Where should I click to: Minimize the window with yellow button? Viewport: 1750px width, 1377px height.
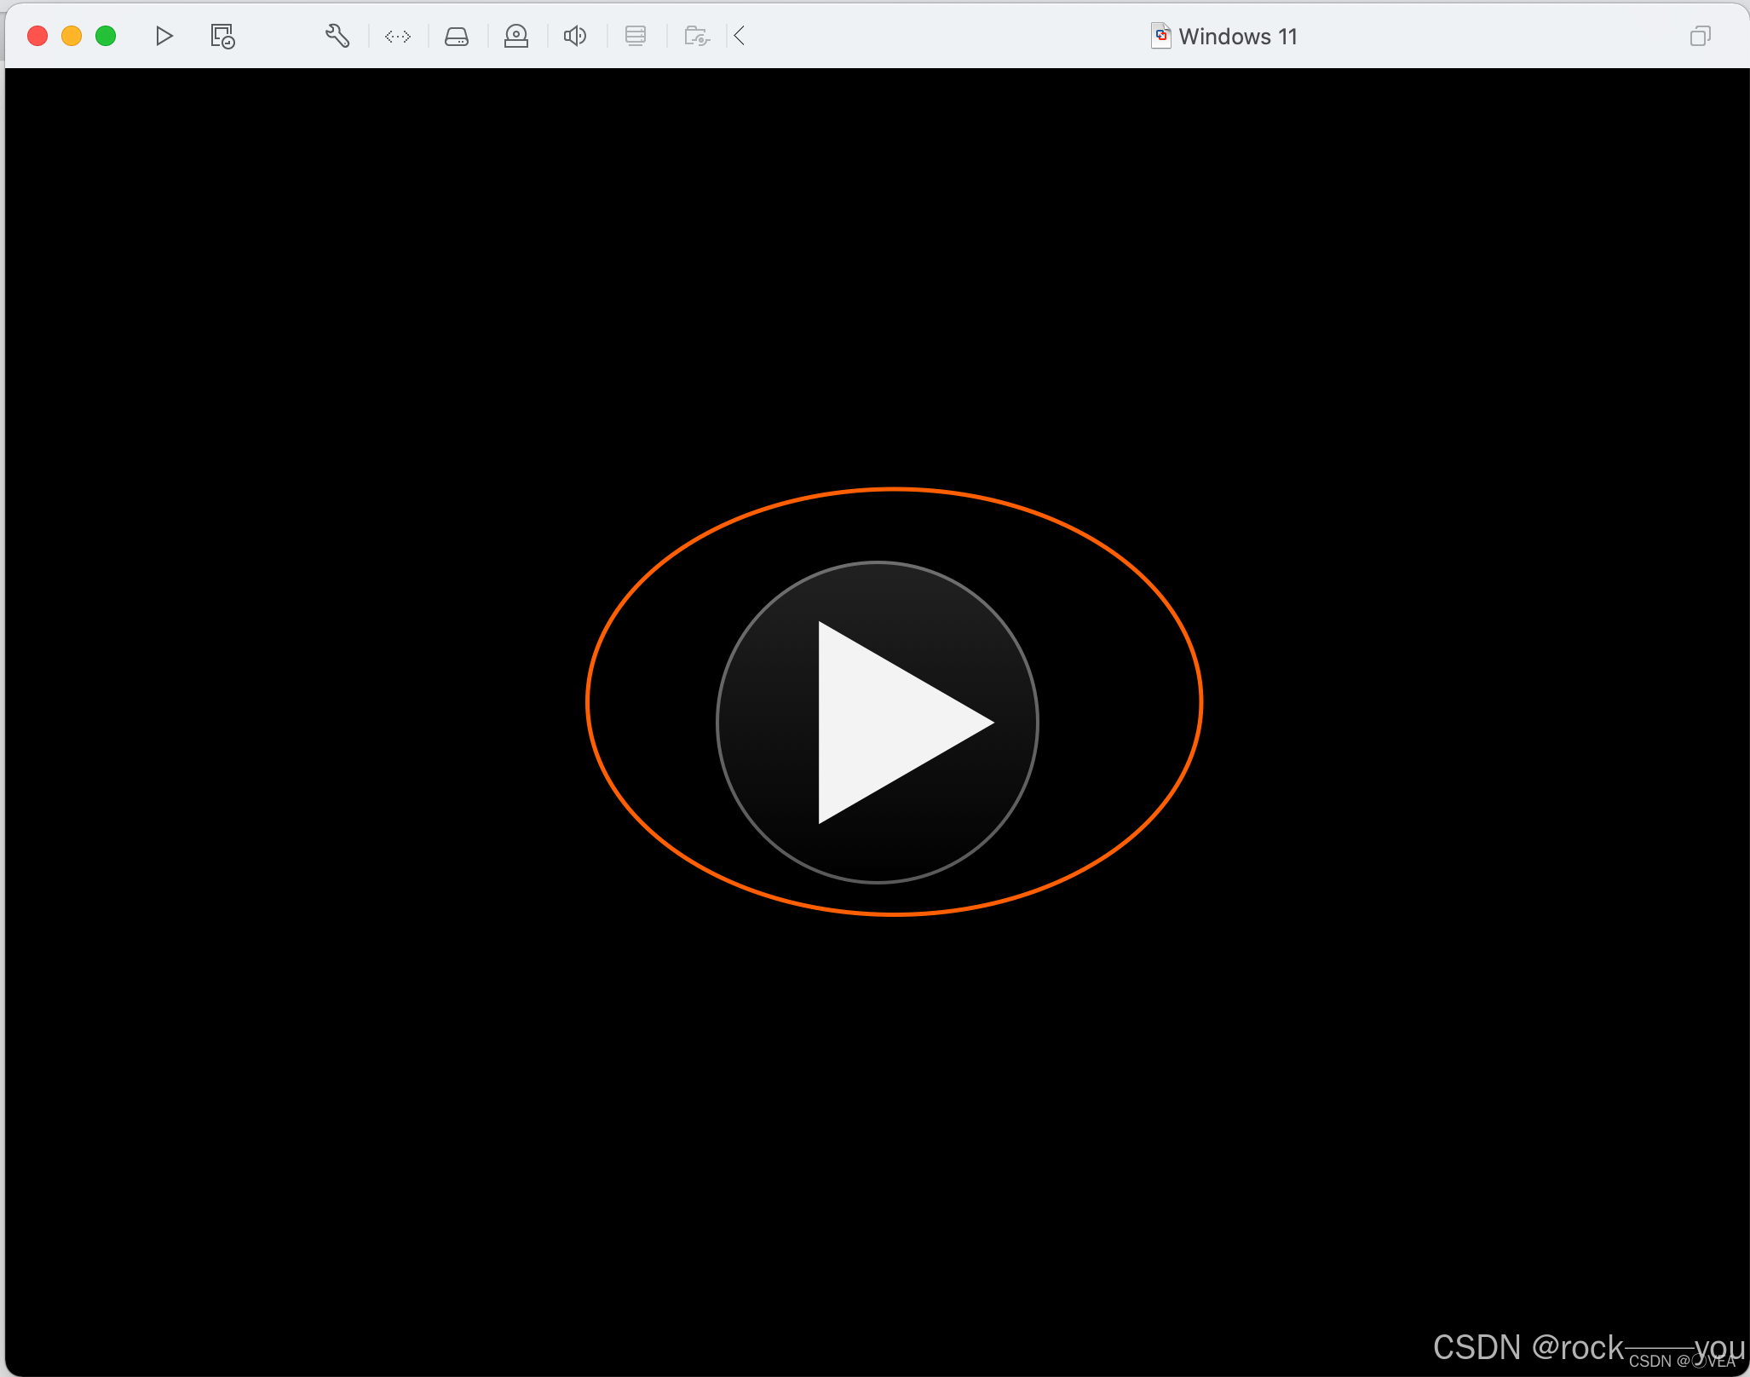click(x=72, y=36)
